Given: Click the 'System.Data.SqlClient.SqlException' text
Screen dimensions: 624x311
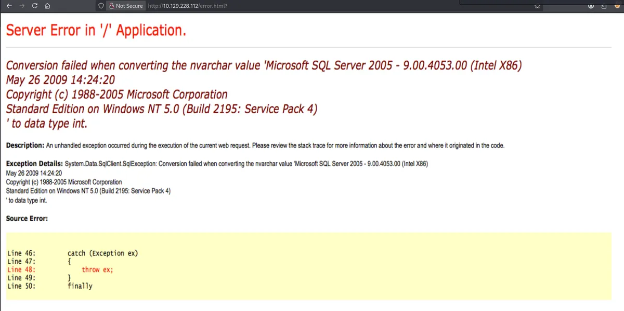Looking at the screenshot, I should pyautogui.click(x=110, y=164).
